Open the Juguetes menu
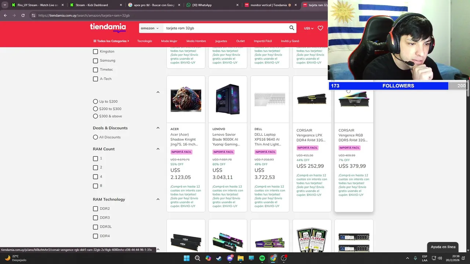The height and width of the screenshot is (264, 470). [x=221, y=41]
